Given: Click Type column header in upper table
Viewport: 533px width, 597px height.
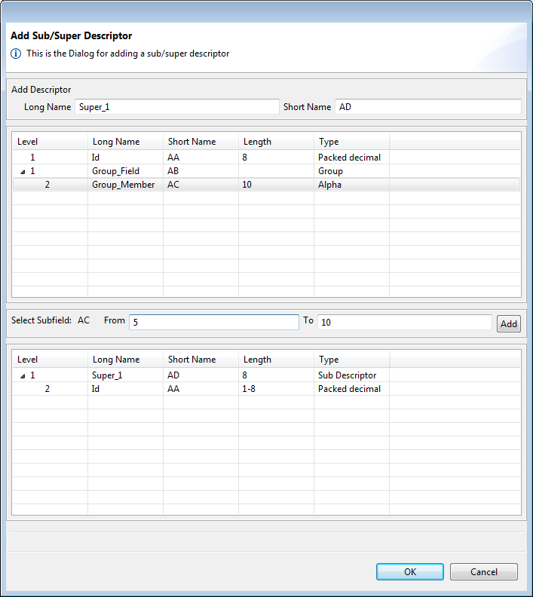Looking at the screenshot, I should point(352,142).
